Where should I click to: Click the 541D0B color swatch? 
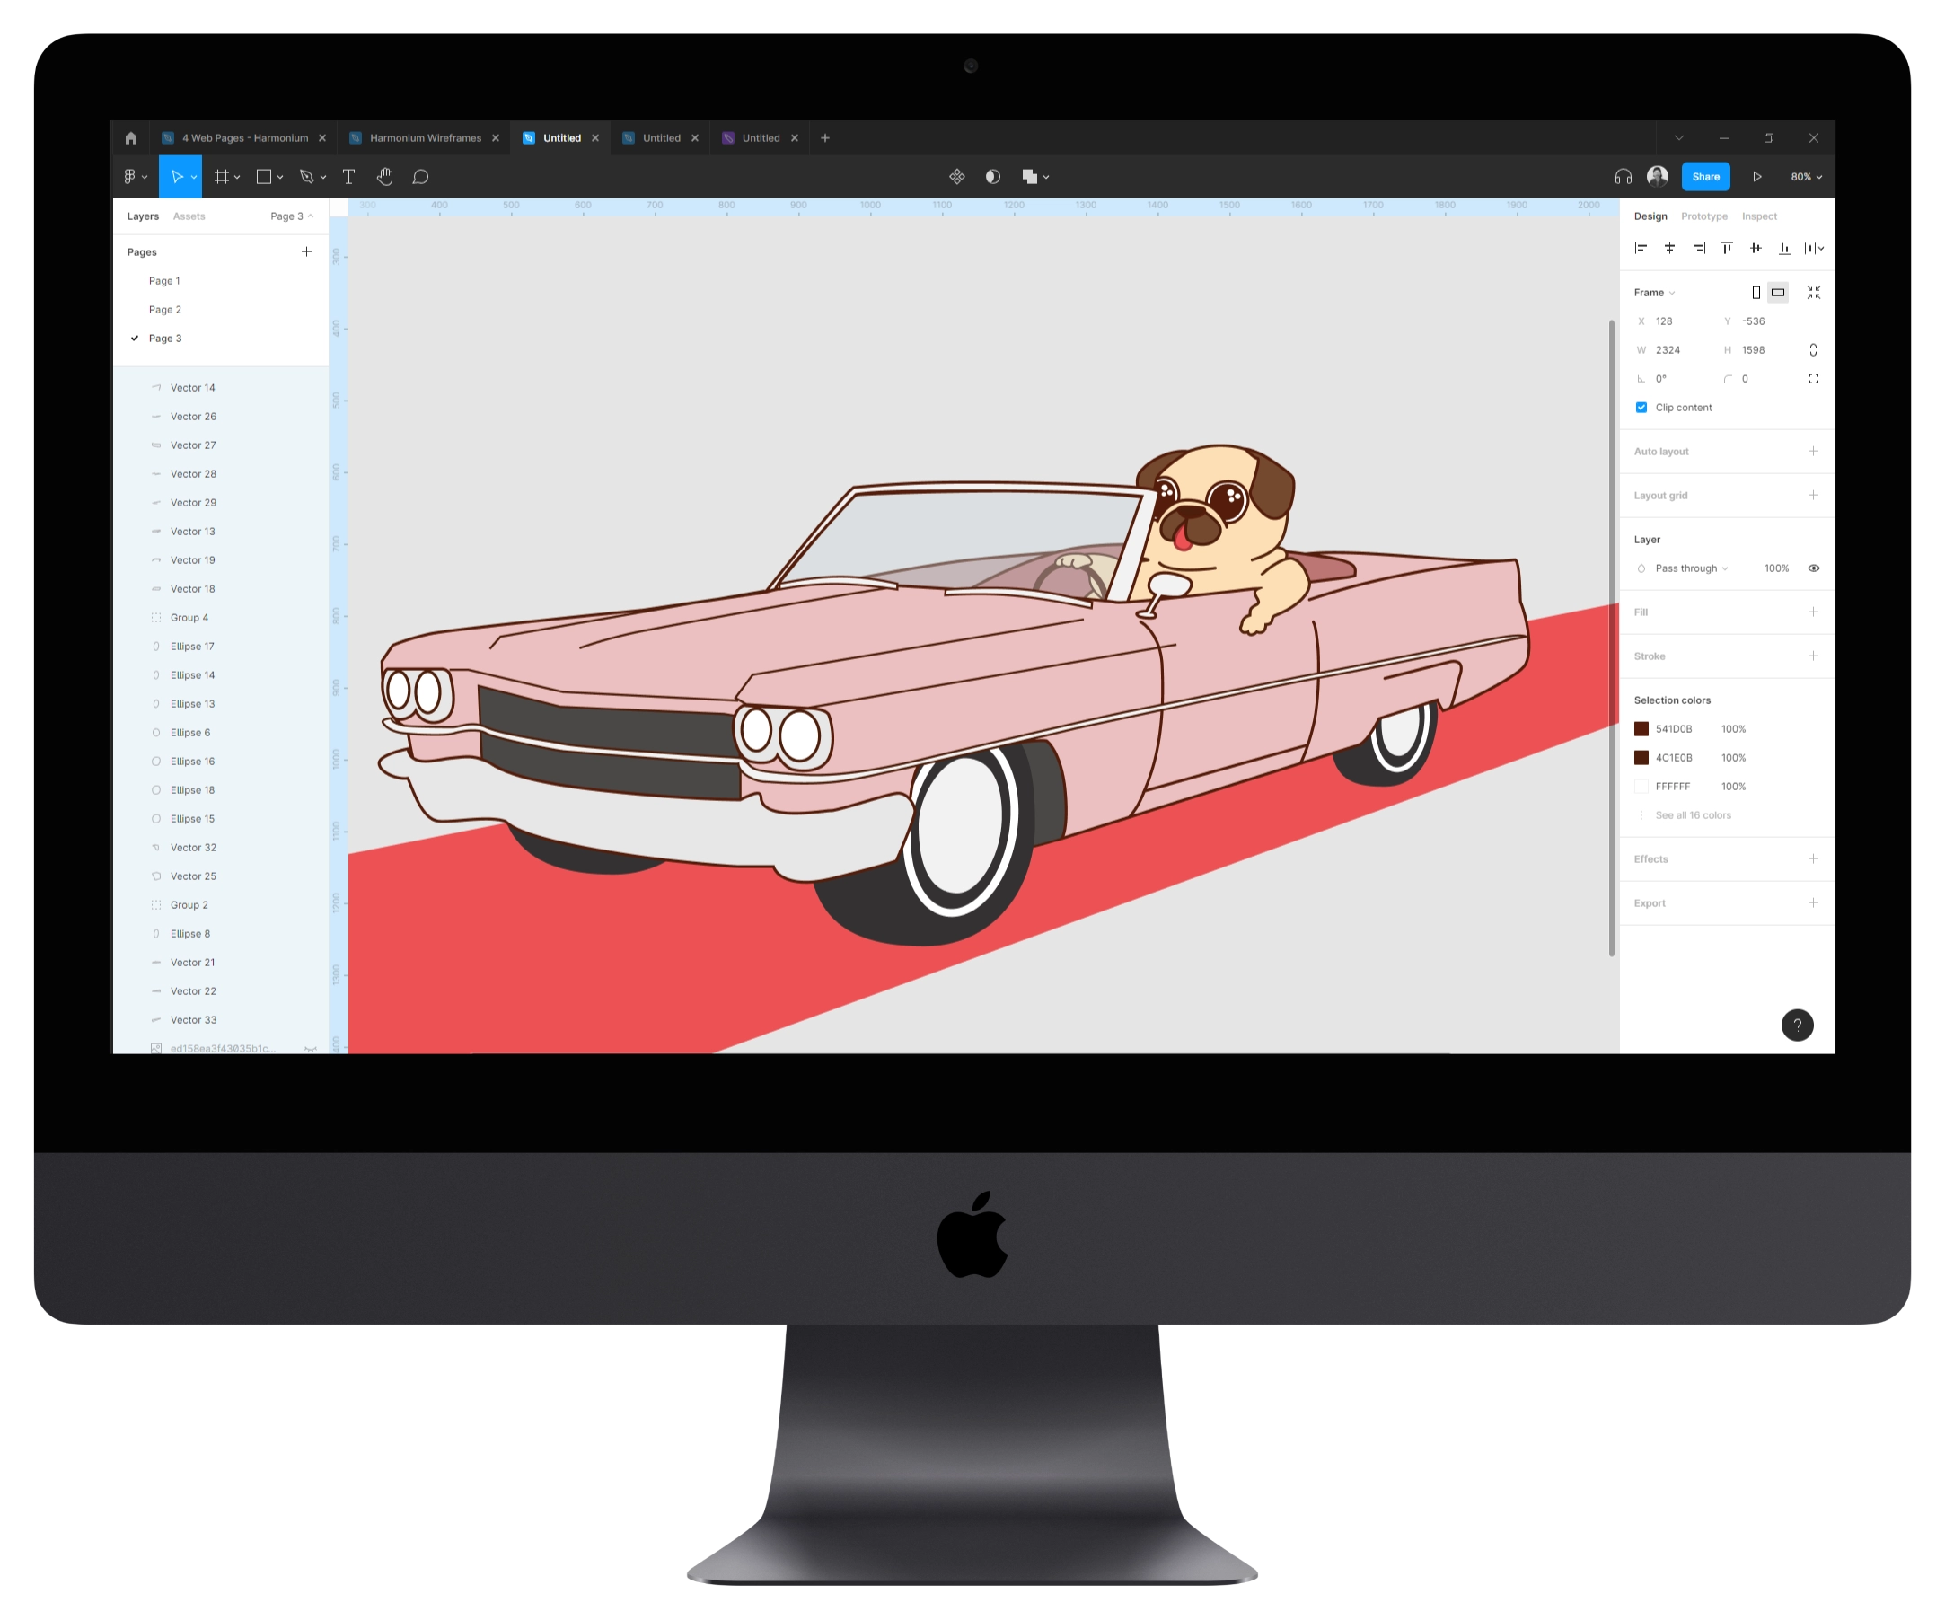coord(1641,729)
